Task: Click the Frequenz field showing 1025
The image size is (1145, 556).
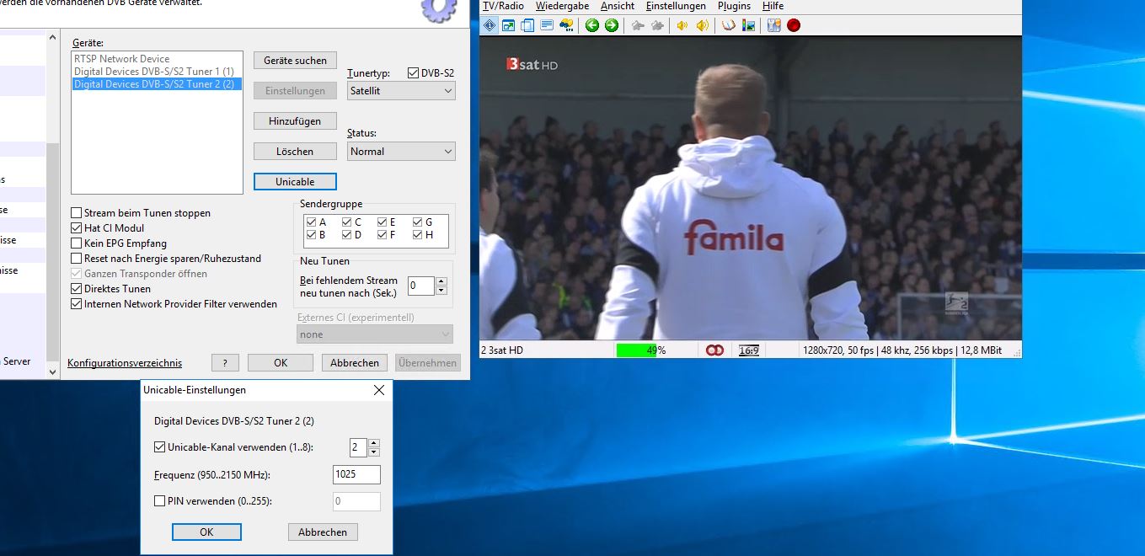Action: [356, 474]
